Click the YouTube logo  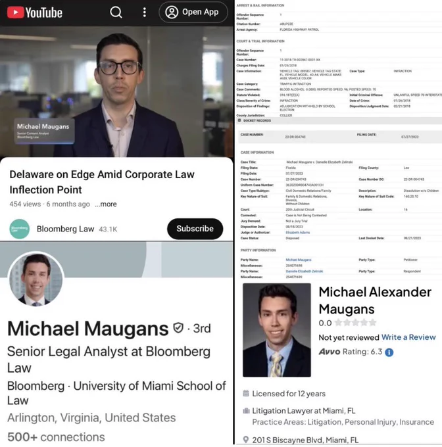[34, 12]
